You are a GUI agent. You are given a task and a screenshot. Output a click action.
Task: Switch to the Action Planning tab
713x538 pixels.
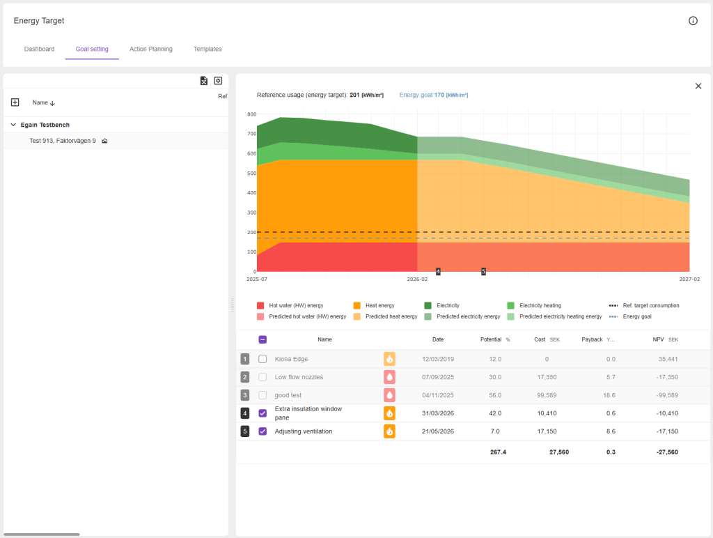150,49
